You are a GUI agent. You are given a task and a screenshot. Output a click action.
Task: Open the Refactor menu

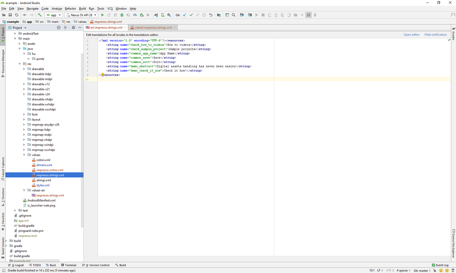point(70,9)
